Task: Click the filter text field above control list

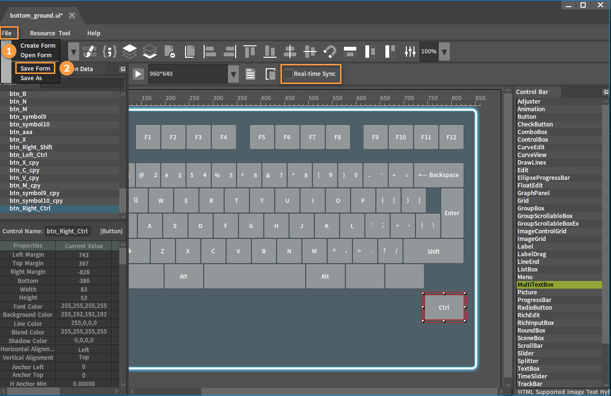Action: 82,83
